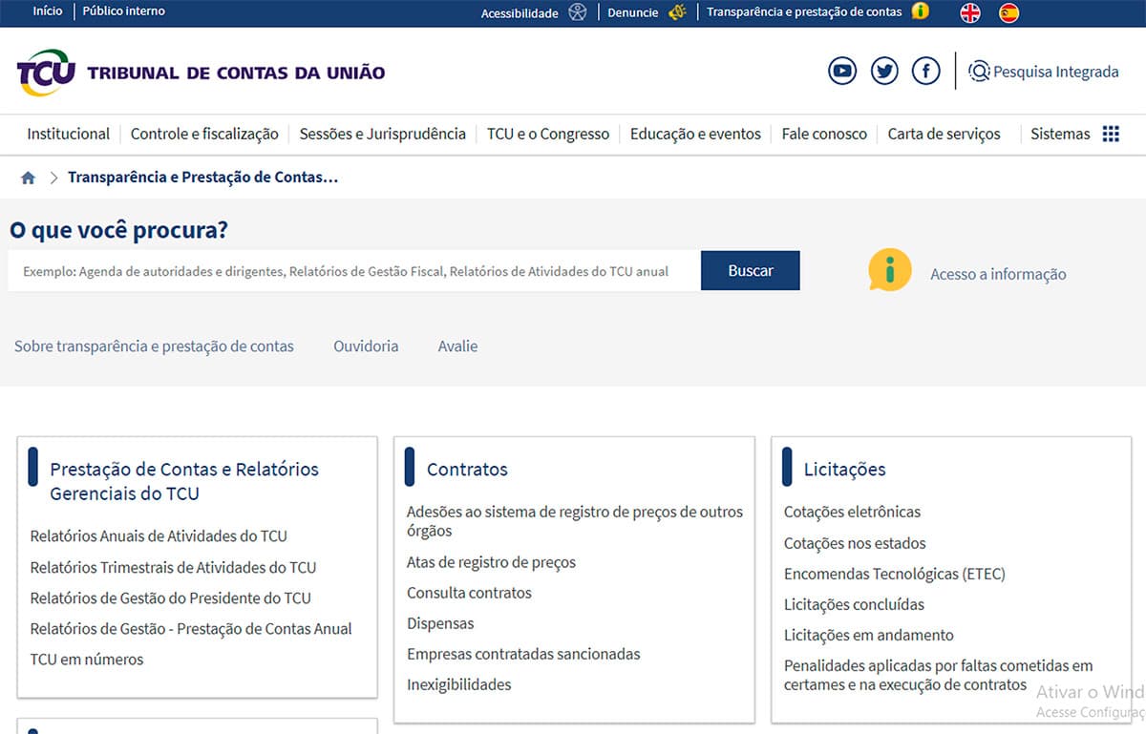Open the apps grid icon beside Sistemas
Image resolution: width=1146 pixels, height=734 pixels.
tap(1111, 135)
